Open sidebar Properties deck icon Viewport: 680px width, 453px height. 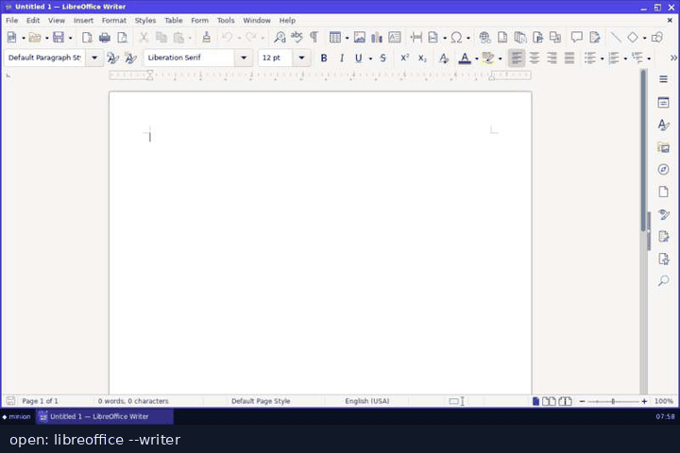coord(663,103)
